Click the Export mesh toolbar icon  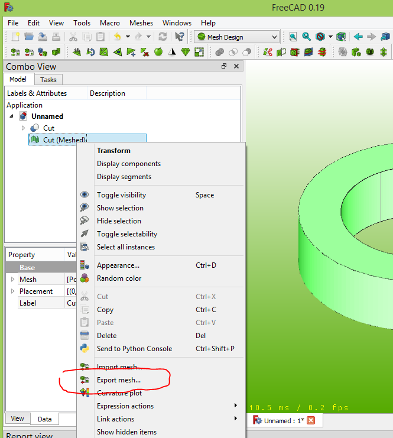(29, 52)
